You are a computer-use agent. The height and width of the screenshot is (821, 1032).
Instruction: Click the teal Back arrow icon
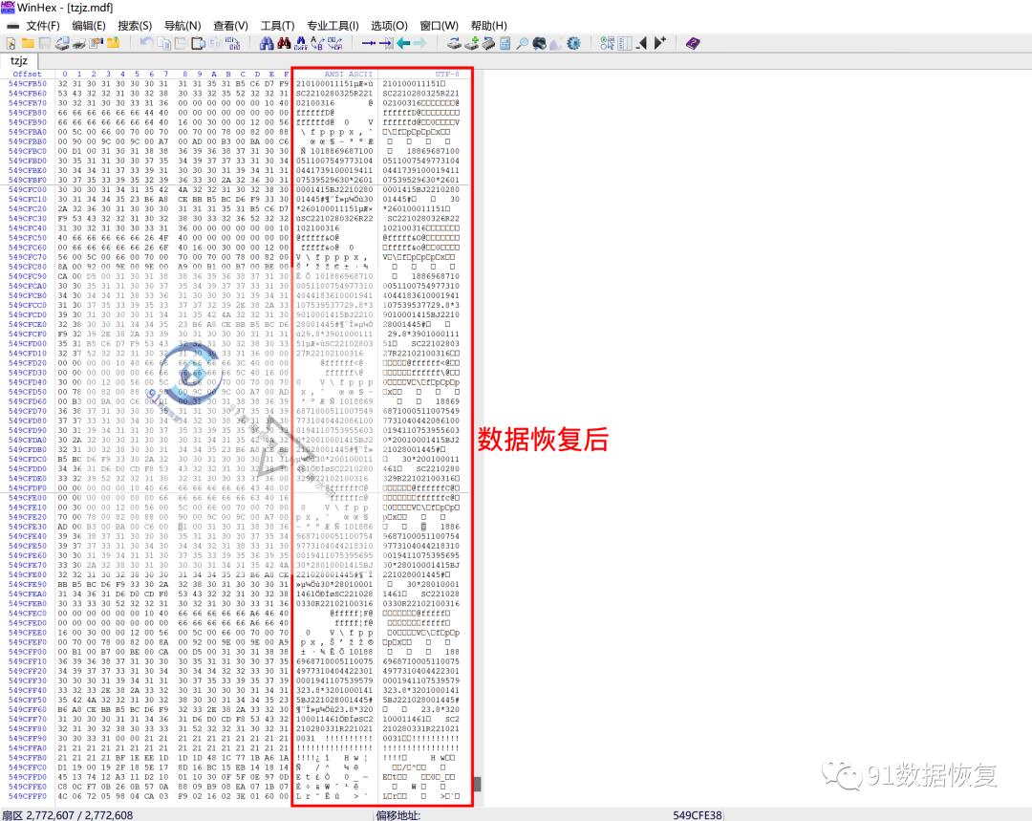[x=403, y=43]
